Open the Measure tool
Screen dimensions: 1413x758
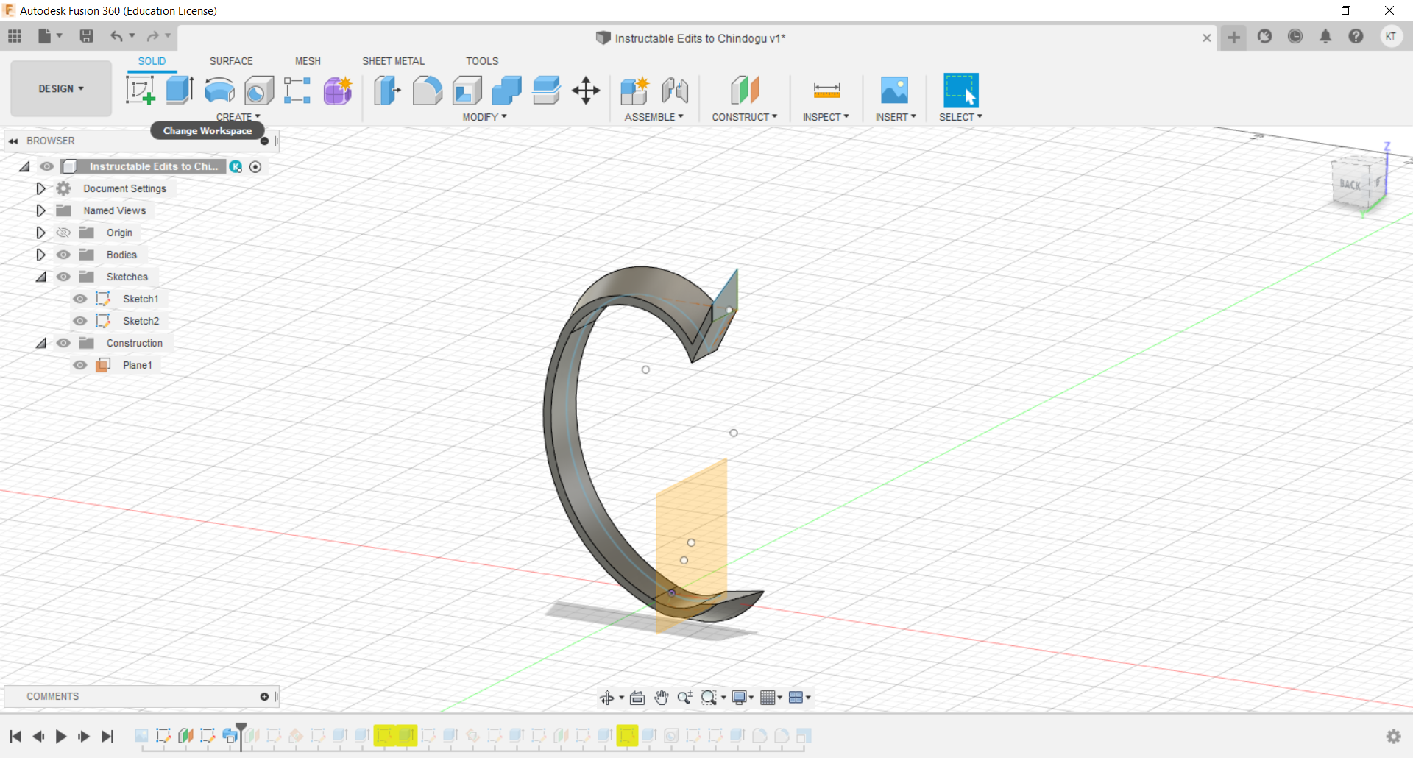(826, 91)
